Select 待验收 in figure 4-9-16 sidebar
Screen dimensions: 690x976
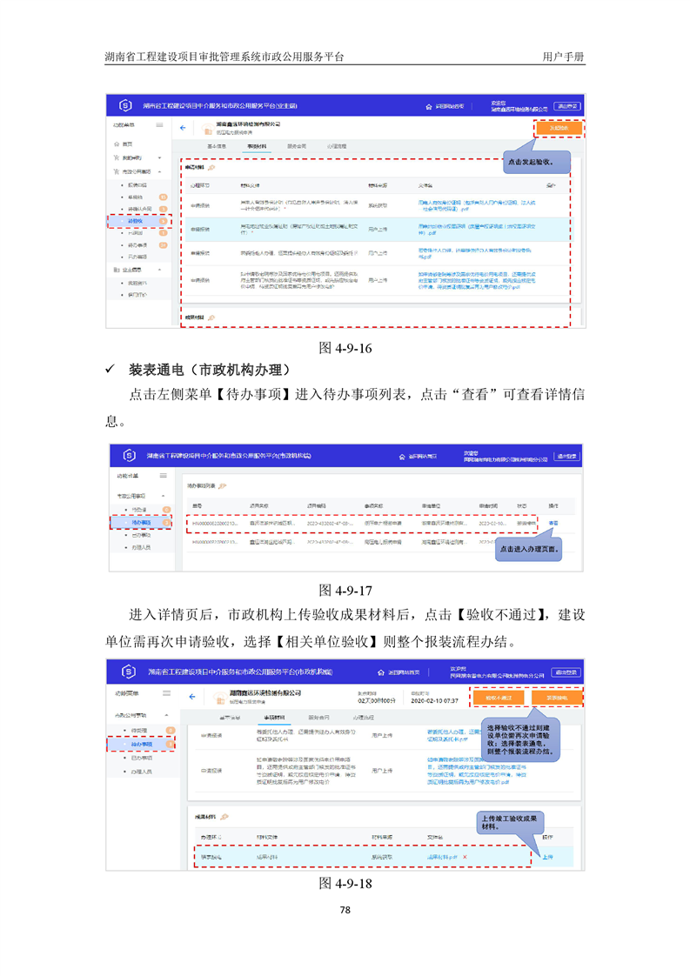(x=135, y=221)
